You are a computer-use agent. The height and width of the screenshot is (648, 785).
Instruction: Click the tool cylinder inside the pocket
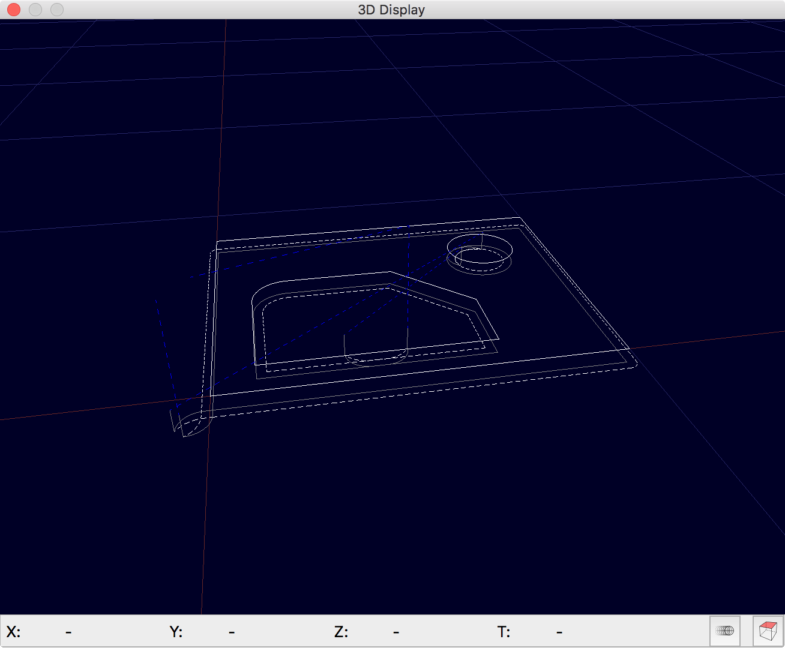tap(376, 351)
